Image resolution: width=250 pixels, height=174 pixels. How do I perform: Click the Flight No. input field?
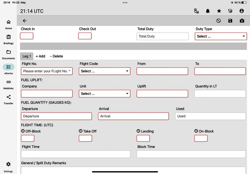(47, 71)
